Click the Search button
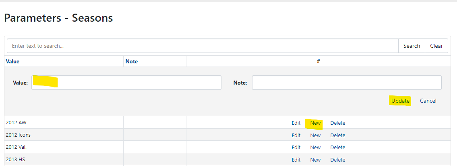 tap(412, 46)
